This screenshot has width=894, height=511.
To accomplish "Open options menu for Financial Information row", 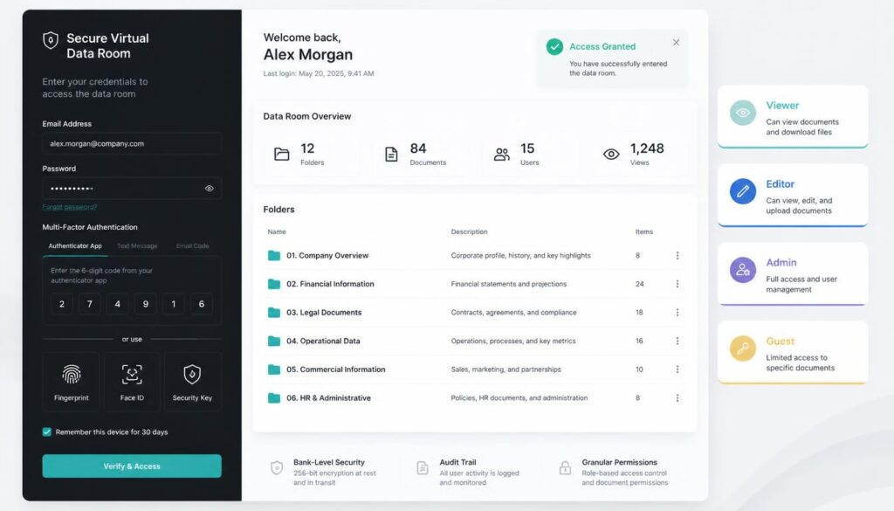I will coord(677,284).
